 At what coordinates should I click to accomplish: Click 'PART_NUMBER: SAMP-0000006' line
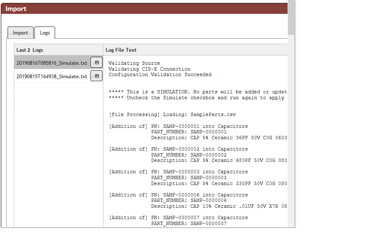coord(189,200)
